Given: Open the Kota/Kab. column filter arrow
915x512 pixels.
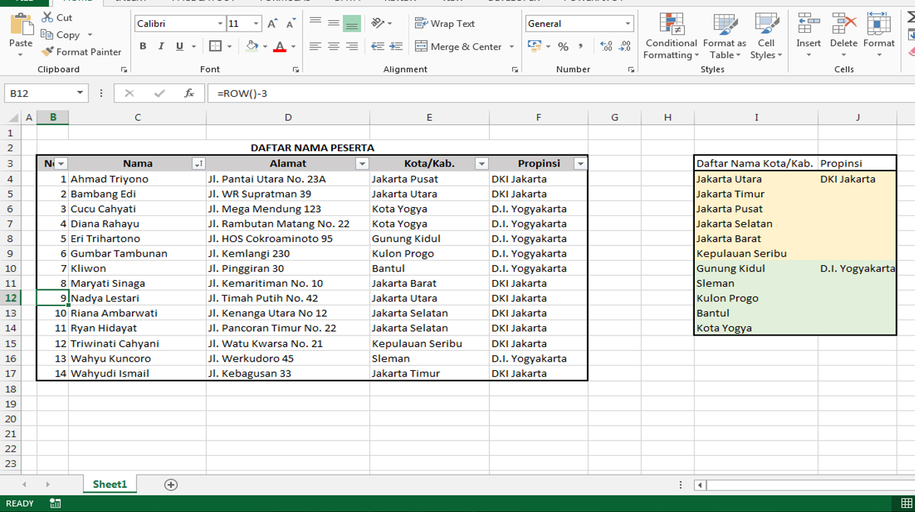Looking at the screenshot, I should coord(481,162).
